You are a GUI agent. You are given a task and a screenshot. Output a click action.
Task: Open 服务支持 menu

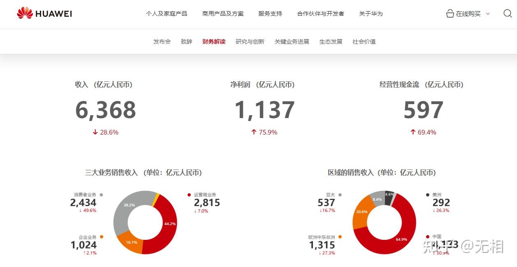pyautogui.click(x=270, y=14)
